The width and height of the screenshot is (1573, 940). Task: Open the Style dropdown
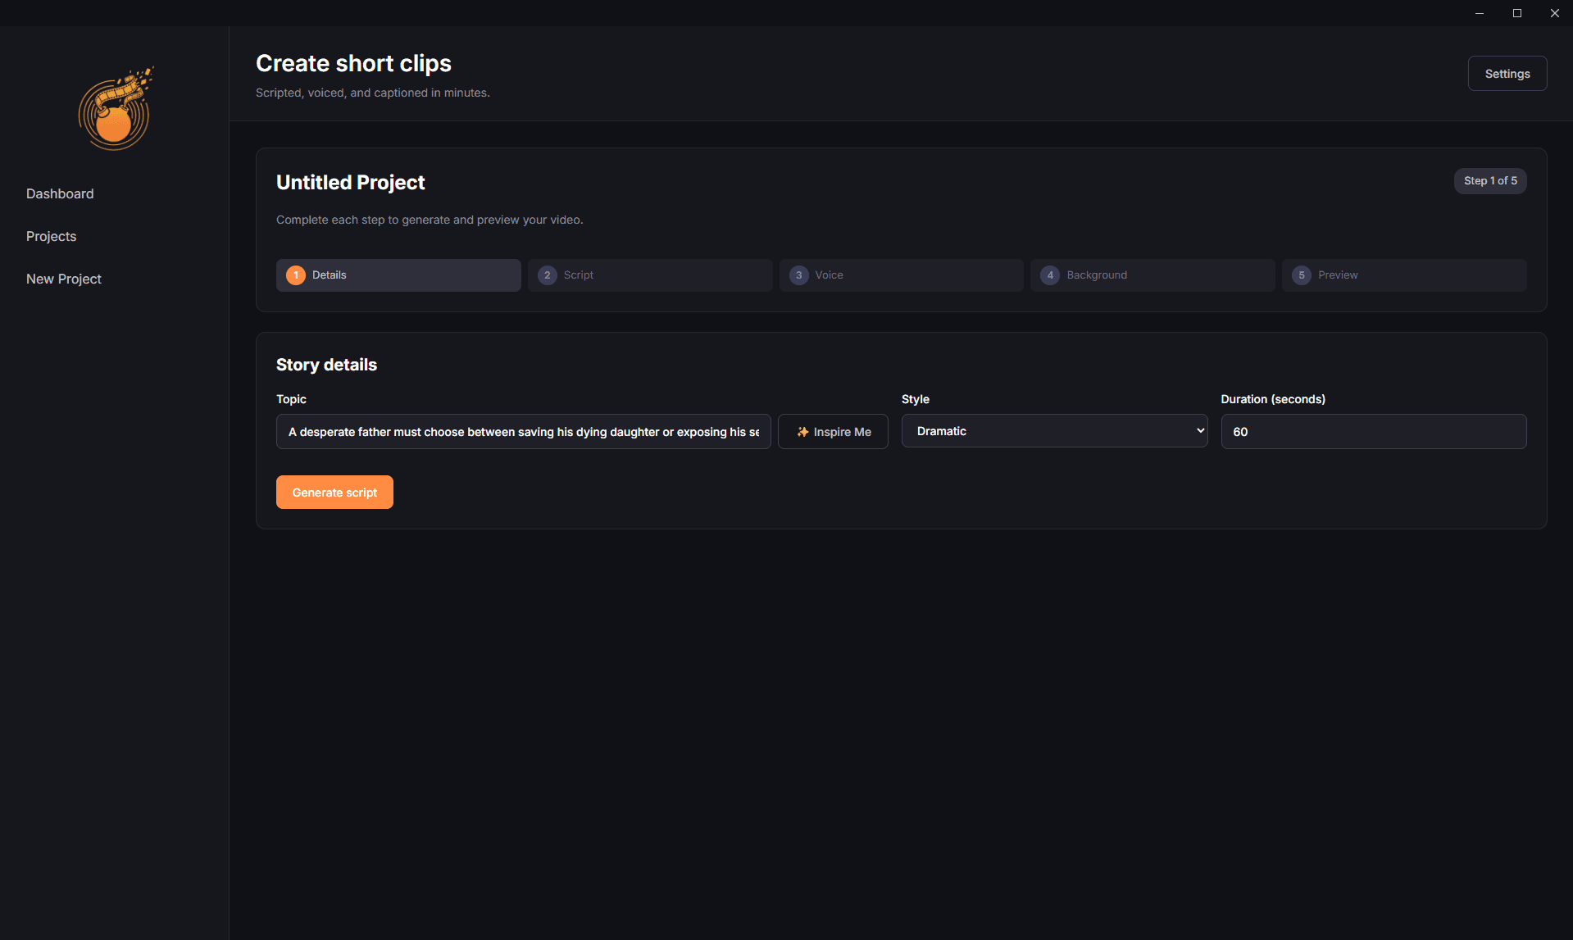1054,430
